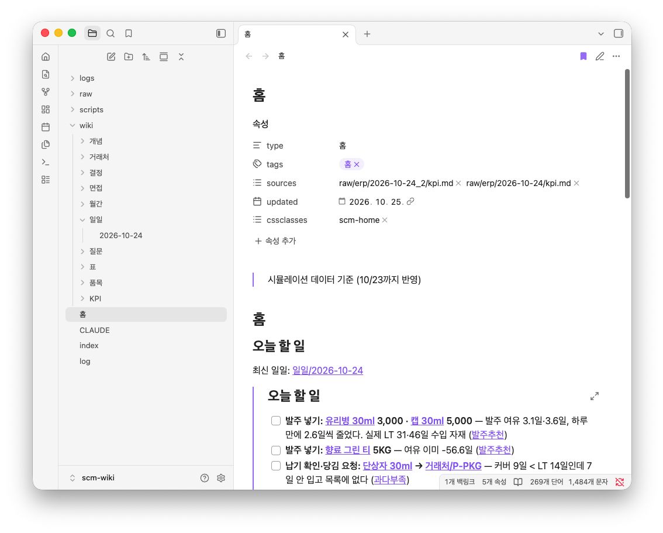Click 속성 추가 to add property
Image resolution: width=663 pixels, height=533 pixels.
[275, 241]
